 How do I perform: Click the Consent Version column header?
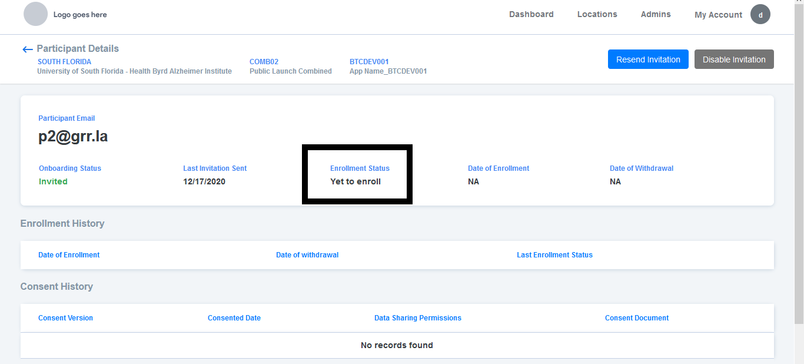[65, 318]
